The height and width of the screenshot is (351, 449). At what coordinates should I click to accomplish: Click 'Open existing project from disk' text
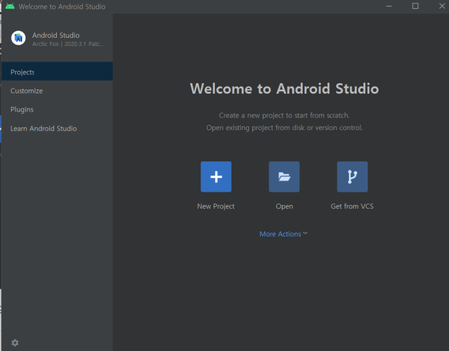[x=285, y=127]
